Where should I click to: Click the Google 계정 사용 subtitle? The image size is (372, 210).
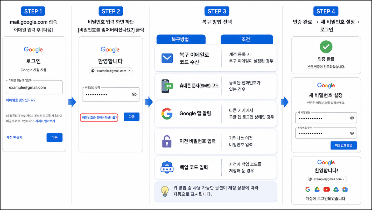point(34,70)
